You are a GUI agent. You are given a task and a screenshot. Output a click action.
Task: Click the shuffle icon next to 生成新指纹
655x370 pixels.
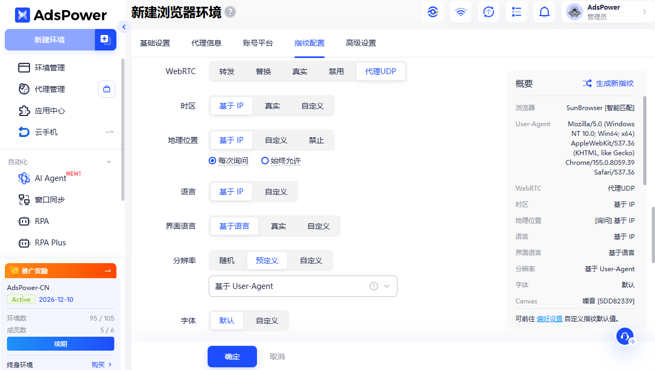(587, 84)
